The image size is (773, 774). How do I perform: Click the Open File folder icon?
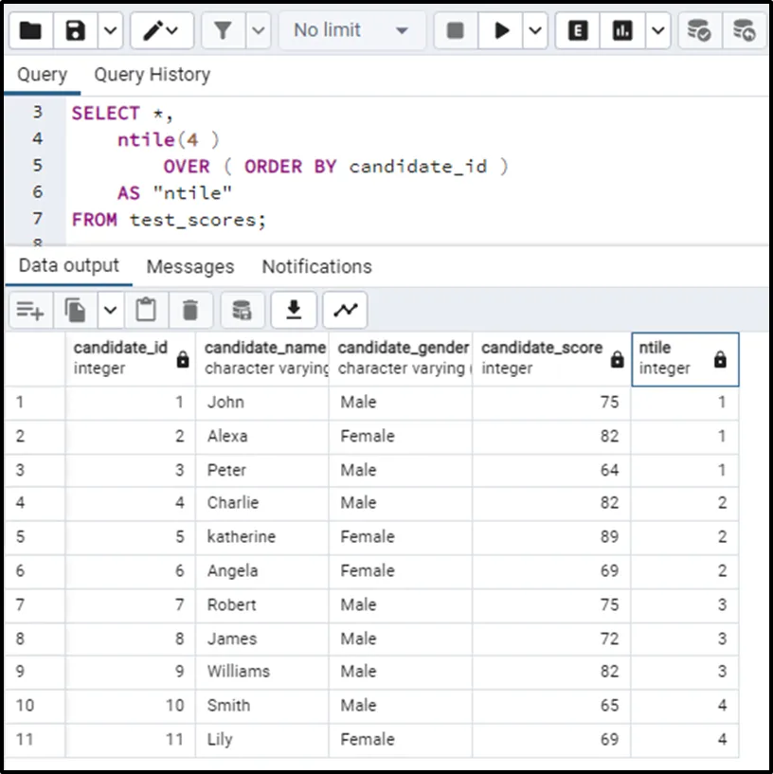coord(31,31)
